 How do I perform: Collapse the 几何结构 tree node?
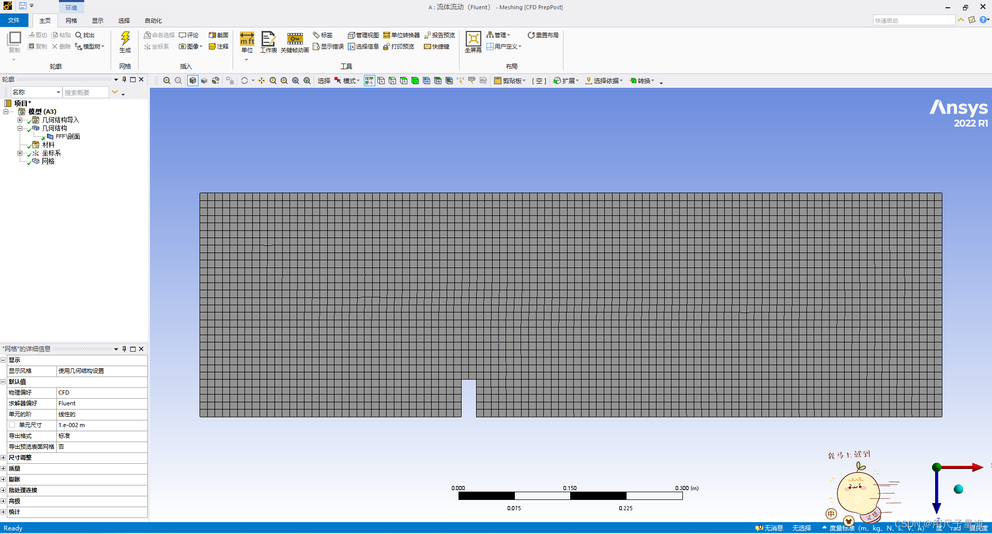[20, 128]
